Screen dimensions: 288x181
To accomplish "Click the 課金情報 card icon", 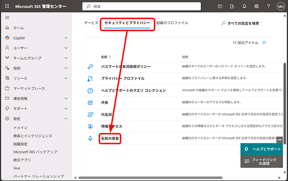I will [x=7, y=98].
